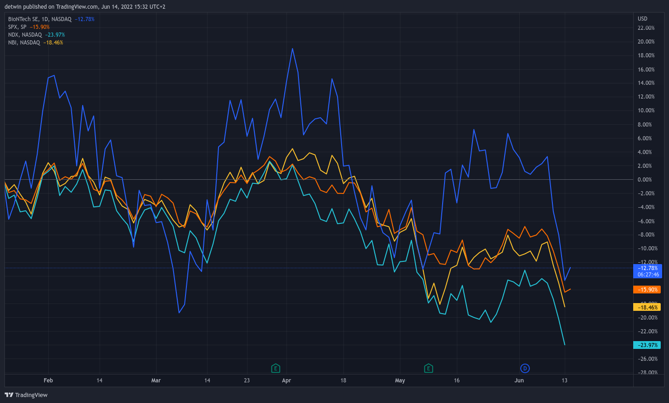Viewport: 669px width, 403px height.
Task: Click the Feb label on the time axis
Action: 48,381
